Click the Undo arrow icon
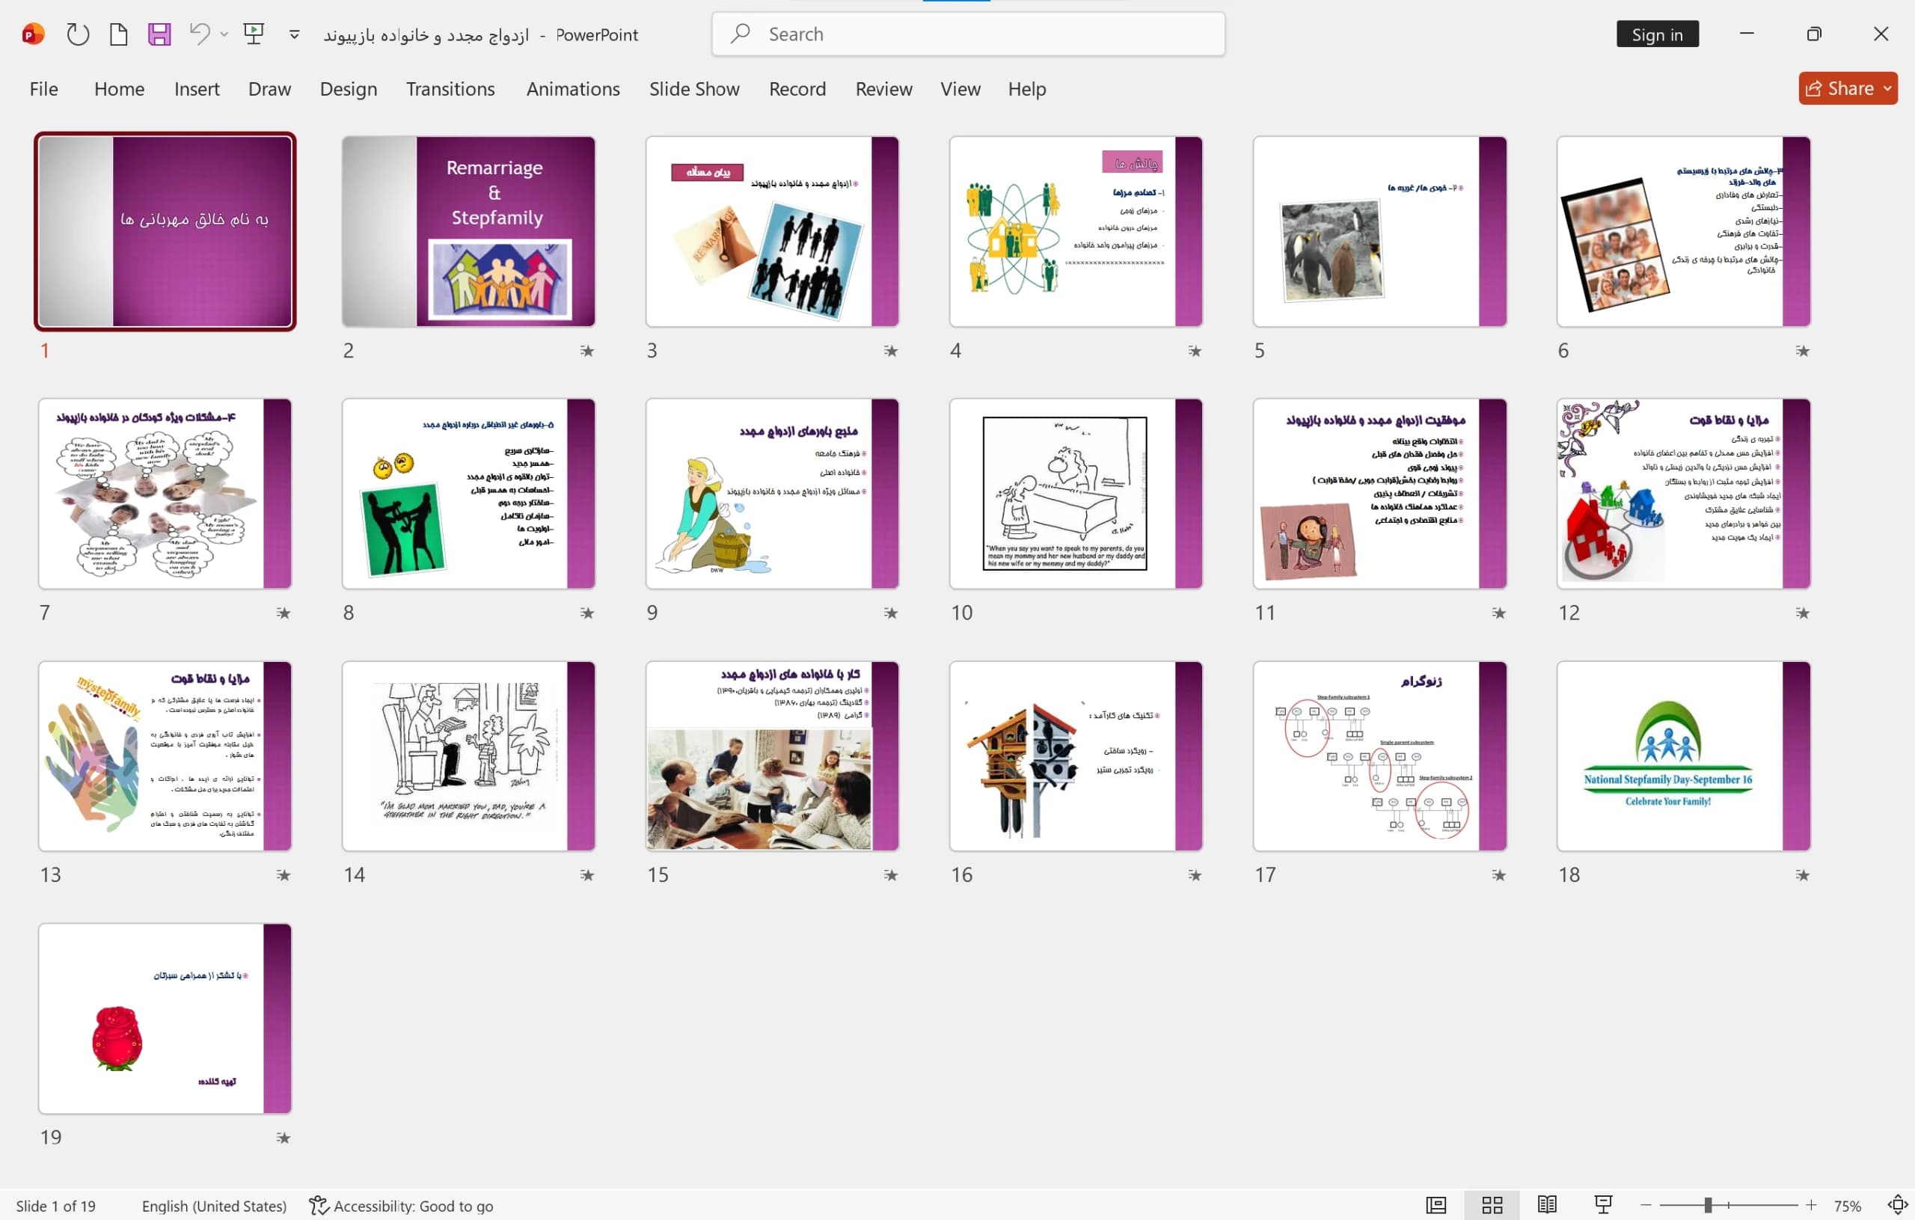This screenshot has height=1220, width=1915. 199,34
